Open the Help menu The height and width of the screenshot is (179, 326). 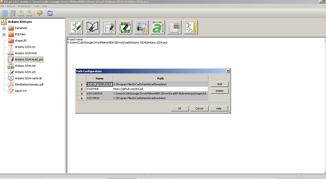pyautogui.click(x=44, y=6)
